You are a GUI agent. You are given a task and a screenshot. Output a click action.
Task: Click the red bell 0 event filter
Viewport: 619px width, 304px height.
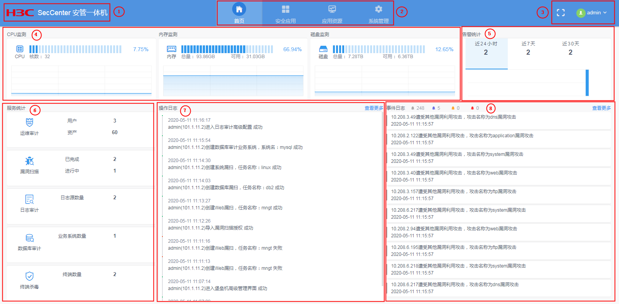tap(475, 108)
